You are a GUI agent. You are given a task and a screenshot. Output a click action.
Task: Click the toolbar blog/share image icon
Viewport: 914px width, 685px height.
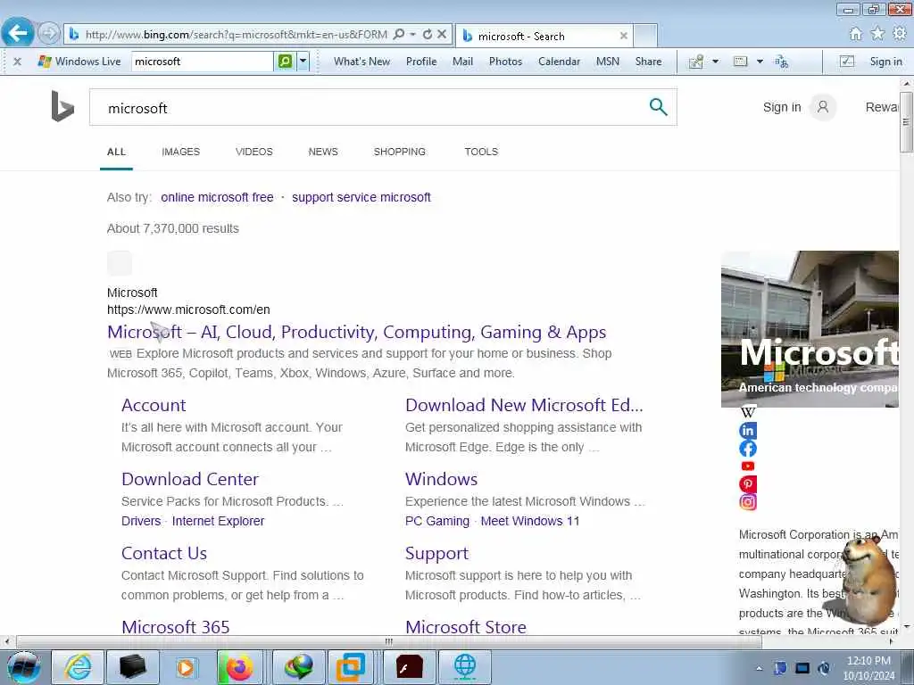click(696, 62)
